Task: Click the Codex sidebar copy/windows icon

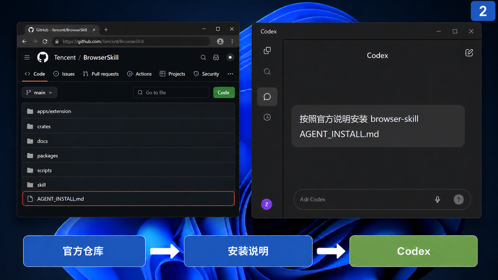Action: coord(267,51)
